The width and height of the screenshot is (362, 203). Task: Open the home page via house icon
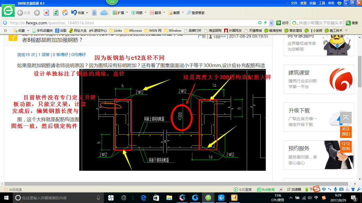point(65,13)
